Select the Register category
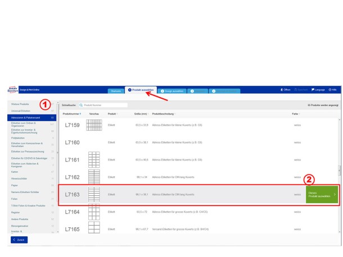343x257 pixels. (x=31, y=213)
